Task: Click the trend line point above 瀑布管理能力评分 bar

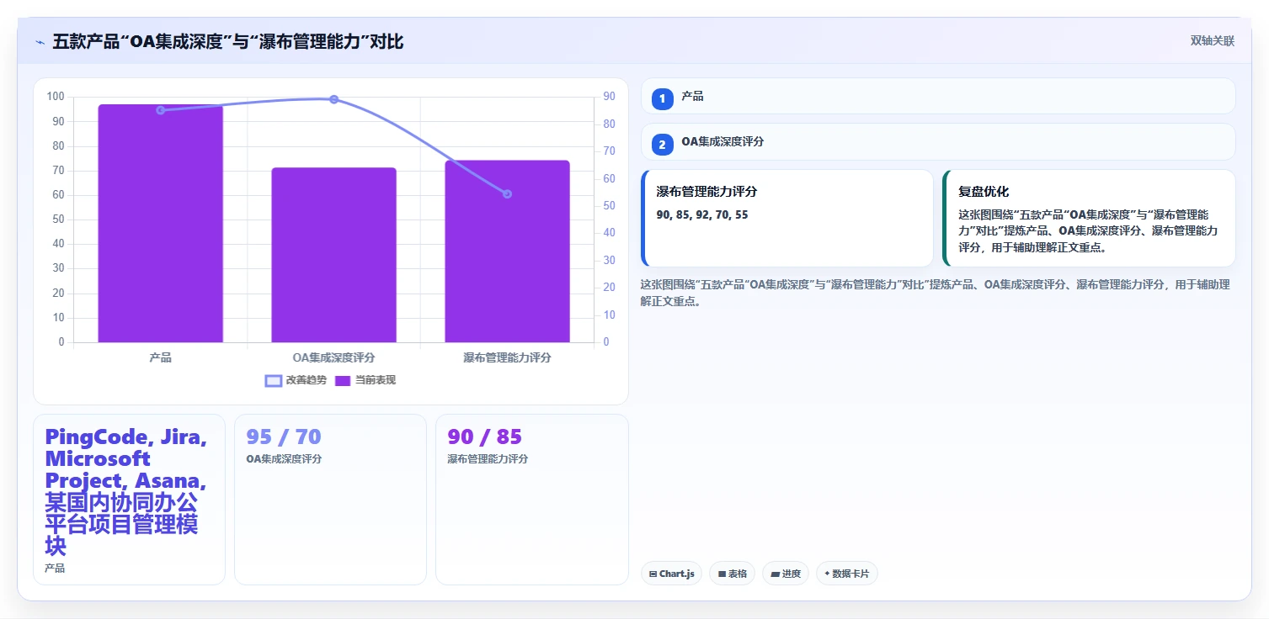Action: click(x=507, y=194)
